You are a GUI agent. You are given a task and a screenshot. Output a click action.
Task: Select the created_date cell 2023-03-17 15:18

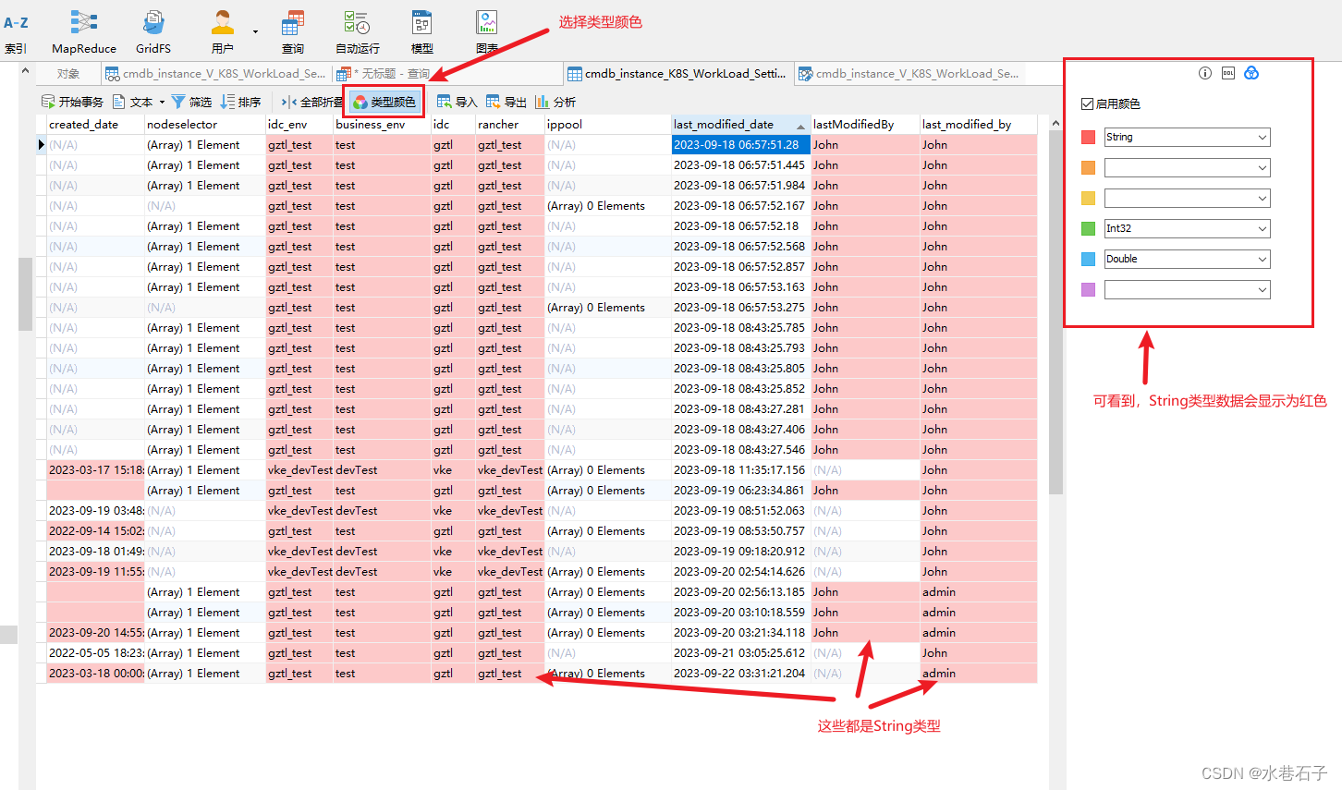pyautogui.click(x=95, y=470)
